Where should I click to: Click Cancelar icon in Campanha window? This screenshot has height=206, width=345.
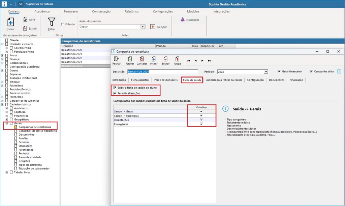142,59
